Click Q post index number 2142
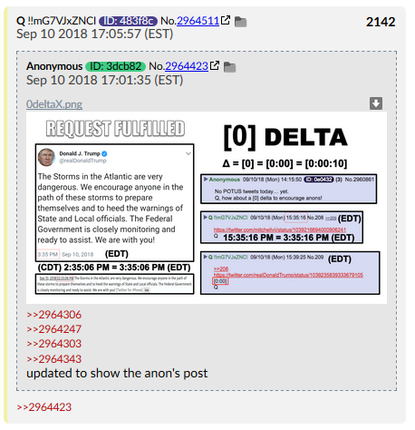Screen dimensions: 415x430 381,22
